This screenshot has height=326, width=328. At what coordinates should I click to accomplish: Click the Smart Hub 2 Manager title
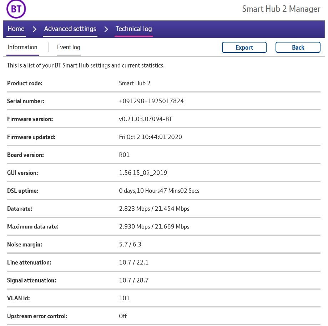(281, 9)
